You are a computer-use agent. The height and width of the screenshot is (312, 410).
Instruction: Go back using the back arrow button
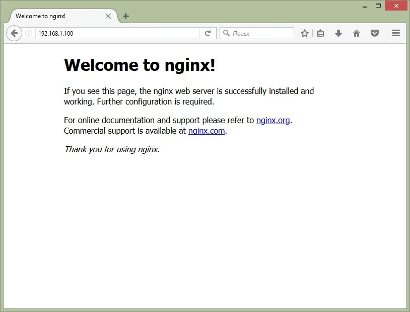(14, 33)
